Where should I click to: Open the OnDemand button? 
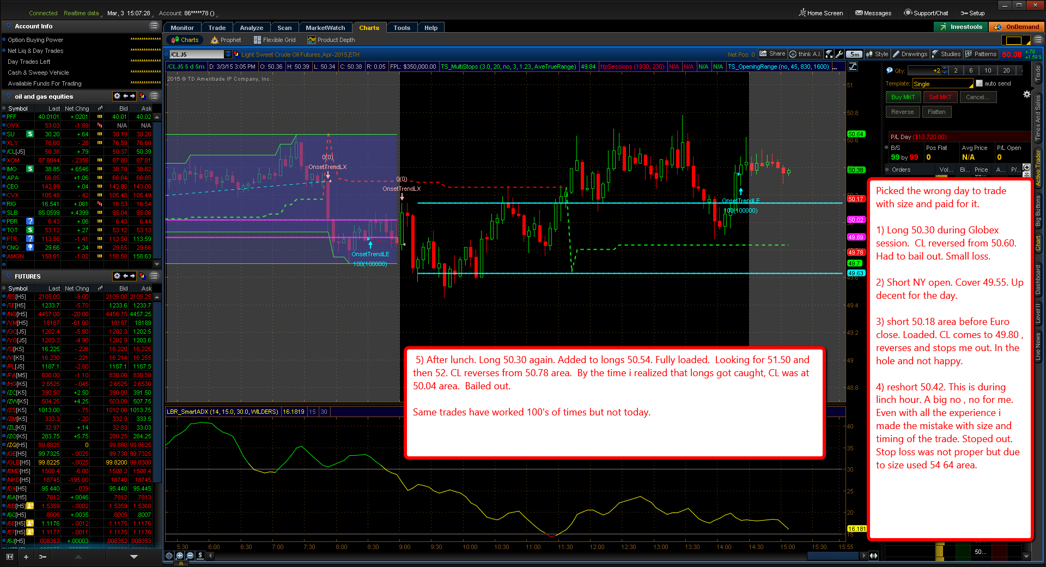(x=1016, y=27)
